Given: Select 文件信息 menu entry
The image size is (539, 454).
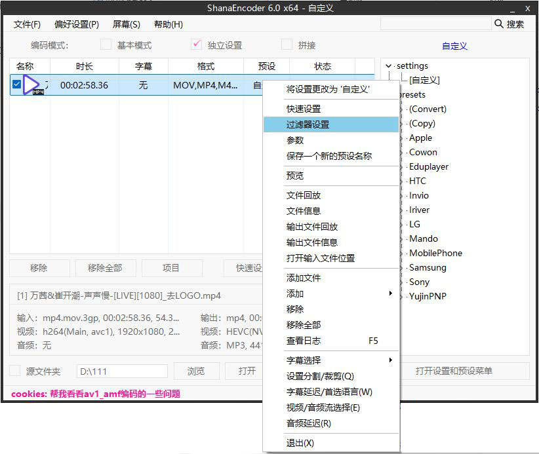Looking at the screenshot, I should pos(331,211).
